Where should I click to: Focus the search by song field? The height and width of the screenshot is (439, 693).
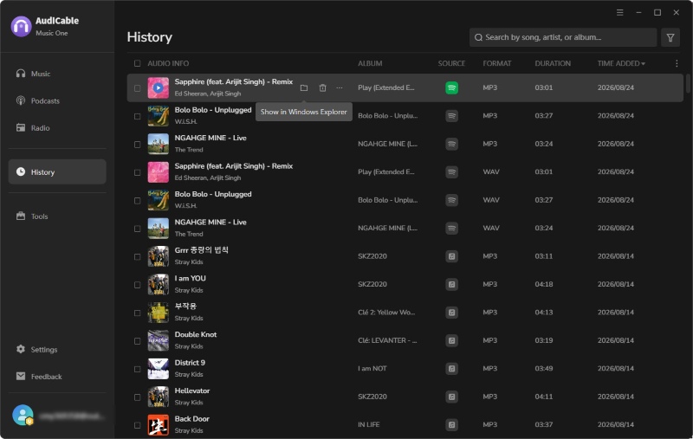coord(562,37)
